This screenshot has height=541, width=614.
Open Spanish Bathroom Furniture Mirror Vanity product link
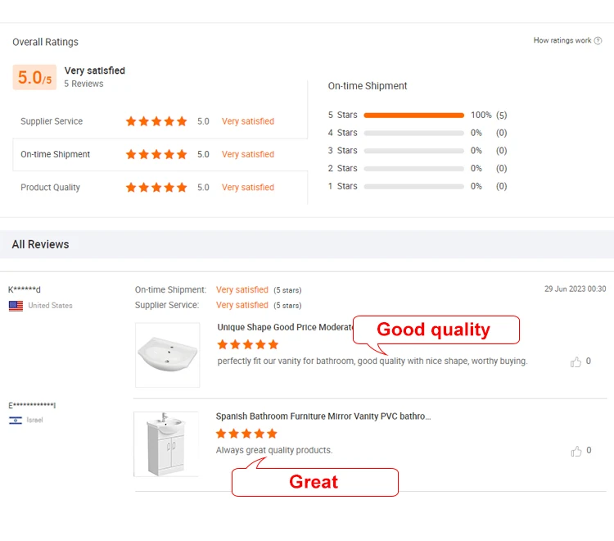[323, 416]
